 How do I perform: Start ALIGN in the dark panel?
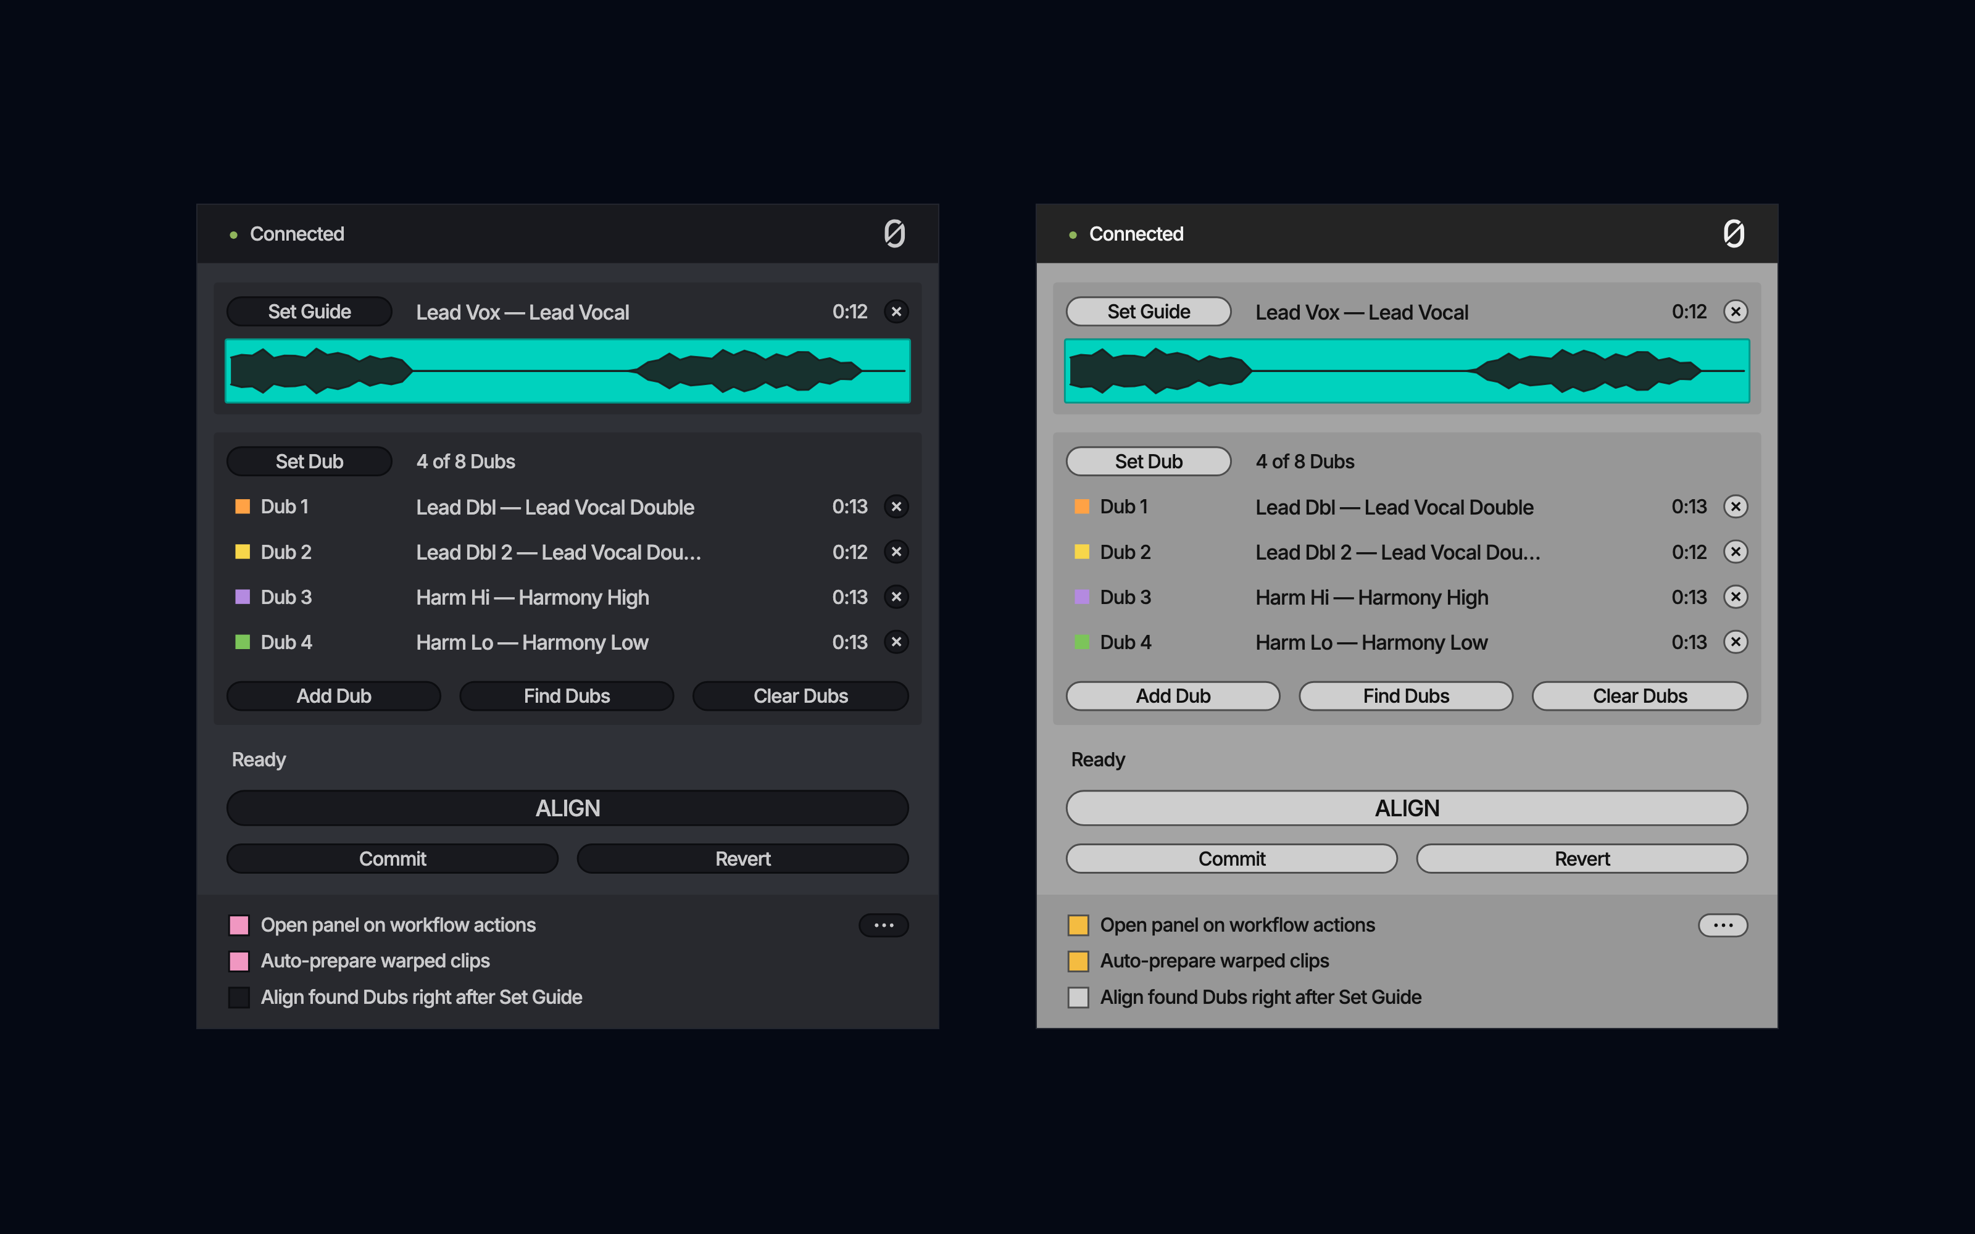[567, 809]
